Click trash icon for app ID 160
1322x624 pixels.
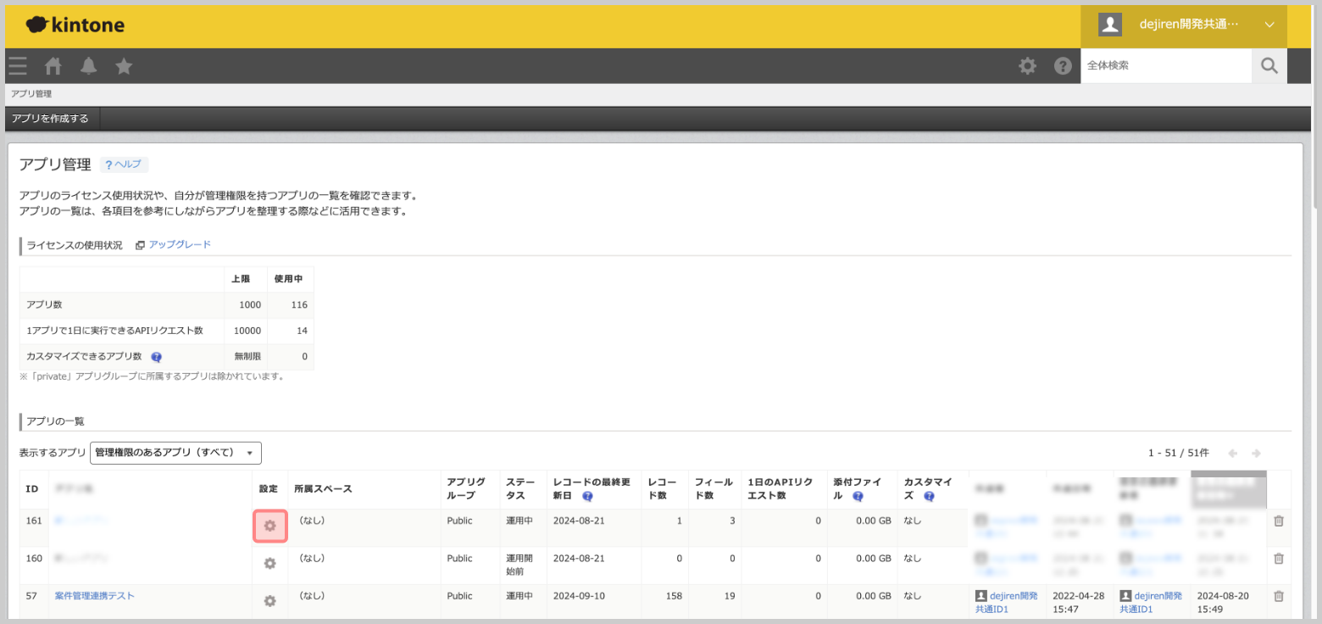(1279, 559)
